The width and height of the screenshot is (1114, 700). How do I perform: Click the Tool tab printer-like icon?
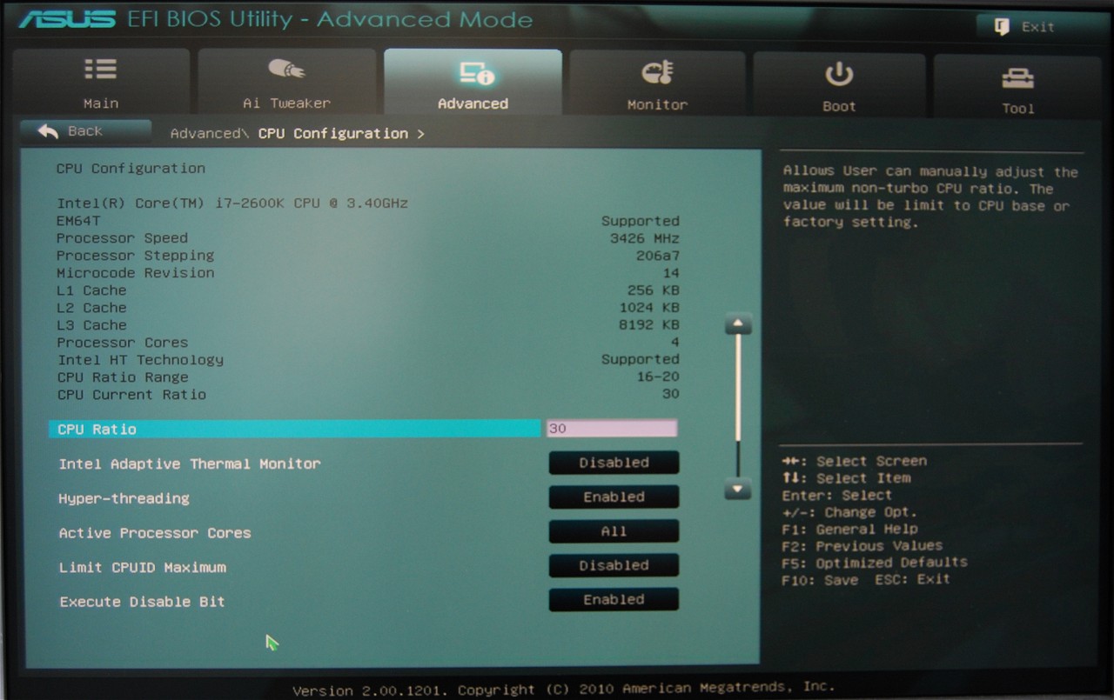pyautogui.click(x=1017, y=78)
